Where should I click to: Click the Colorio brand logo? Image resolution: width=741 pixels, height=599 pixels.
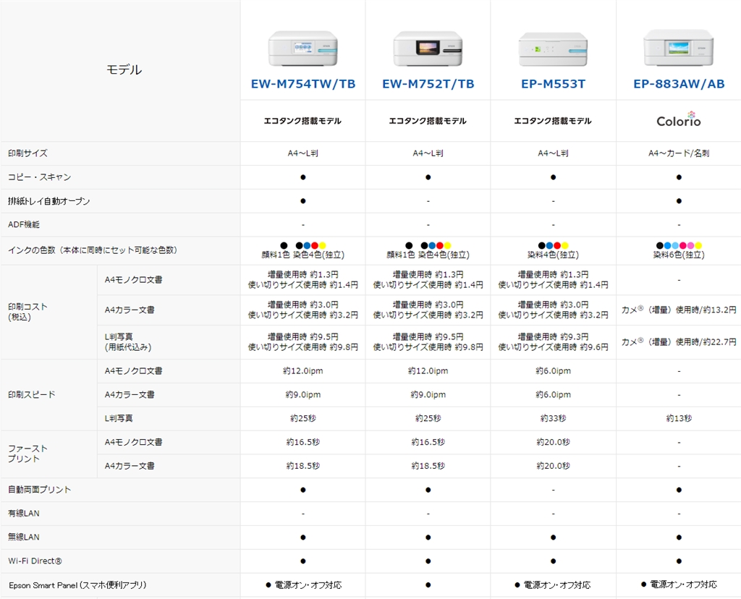pyautogui.click(x=679, y=119)
